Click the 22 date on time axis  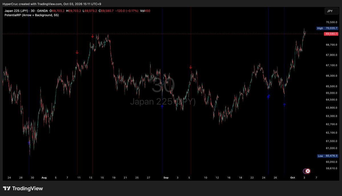pyautogui.click(x=252, y=178)
